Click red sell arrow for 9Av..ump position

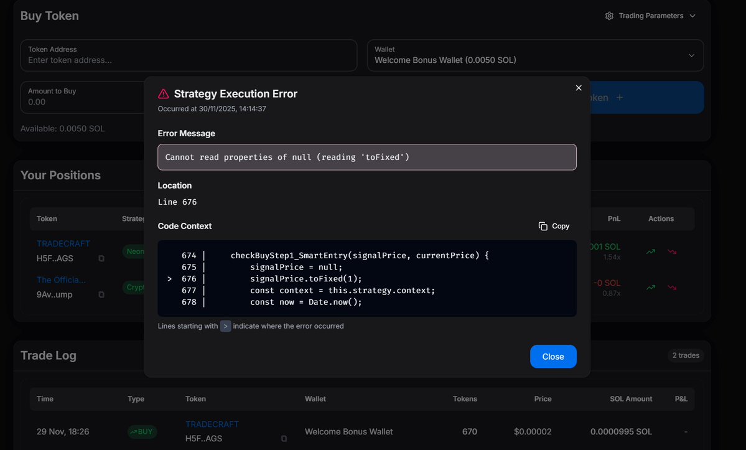[x=672, y=288]
